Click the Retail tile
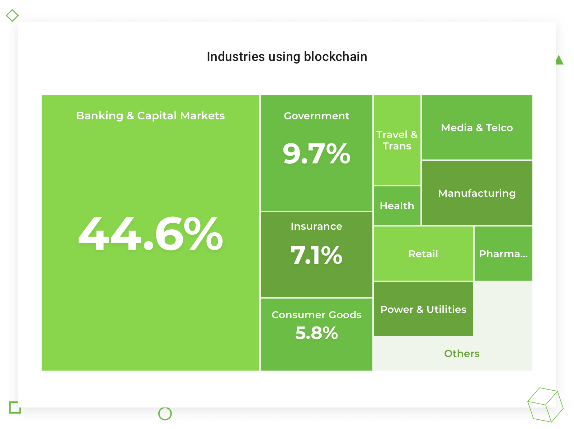Screen dimensions: 574x429 (423, 254)
